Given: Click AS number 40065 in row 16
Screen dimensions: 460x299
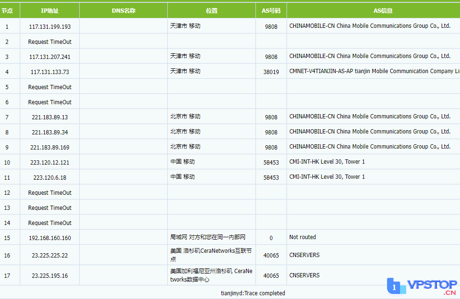Looking at the screenshot, I should coord(271,256).
